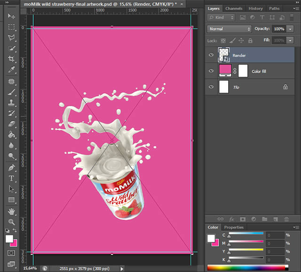Toggle lock position

241,41
